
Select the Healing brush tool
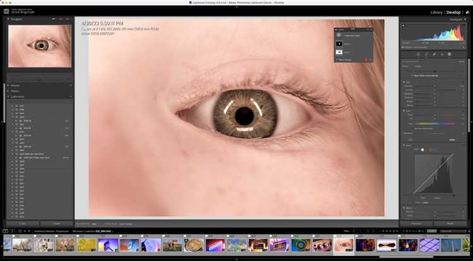(x=434, y=54)
